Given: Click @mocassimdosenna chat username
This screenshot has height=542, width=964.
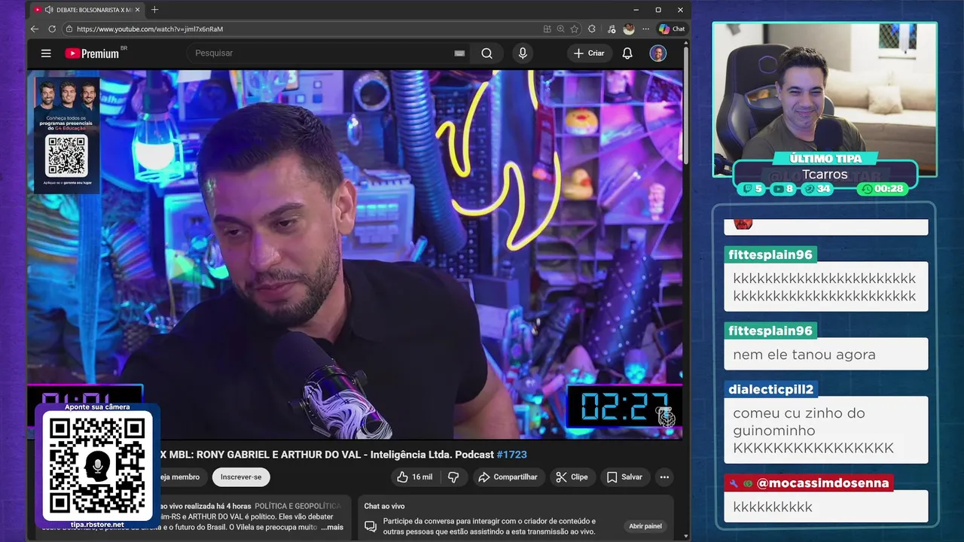Looking at the screenshot, I should click(822, 483).
